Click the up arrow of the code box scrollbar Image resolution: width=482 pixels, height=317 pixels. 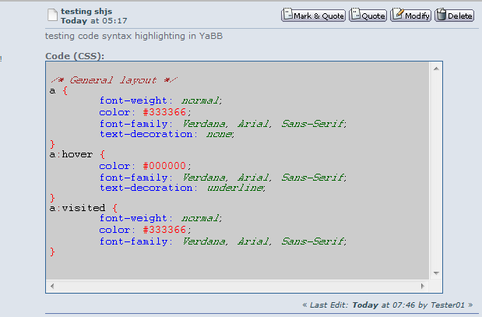[x=436, y=69]
